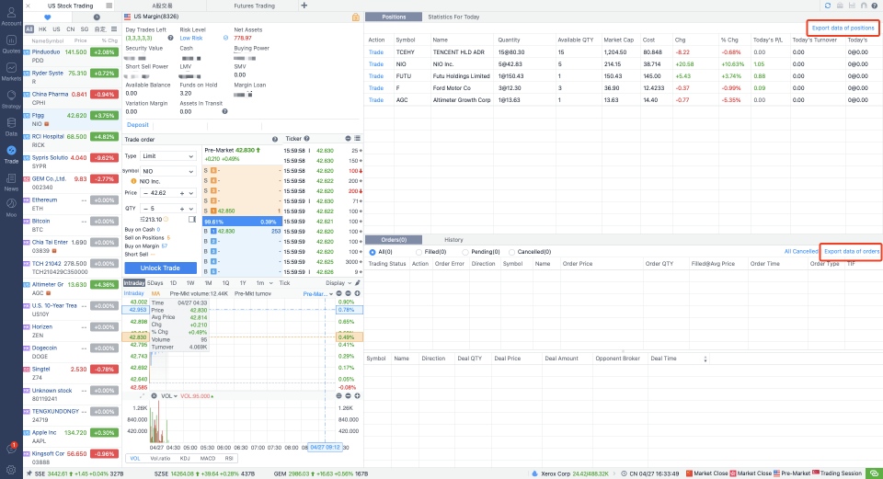Viewport: 883px width, 479px height.
Task: Switch to KDJ indicator tab
Action: tap(185, 458)
